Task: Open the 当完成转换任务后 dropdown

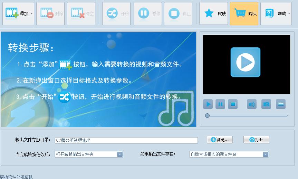Action: pyautogui.click(x=89, y=154)
